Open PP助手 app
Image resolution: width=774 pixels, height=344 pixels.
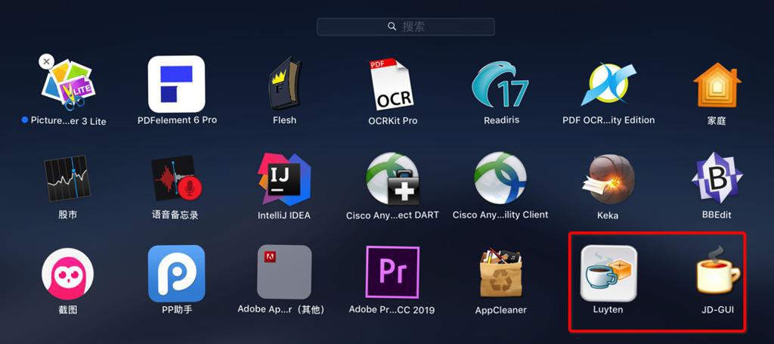pos(177,274)
